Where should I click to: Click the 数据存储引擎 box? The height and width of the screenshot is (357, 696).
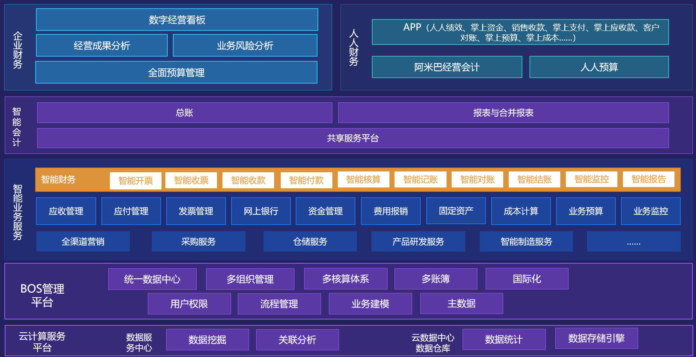click(596, 338)
